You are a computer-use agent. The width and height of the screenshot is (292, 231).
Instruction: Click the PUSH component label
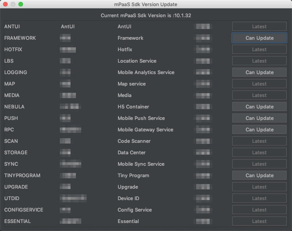11,118
